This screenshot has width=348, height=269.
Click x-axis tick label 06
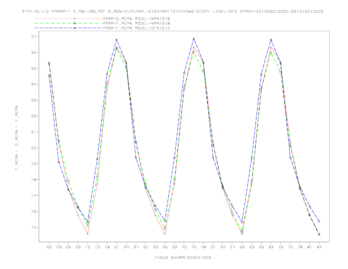(69, 247)
